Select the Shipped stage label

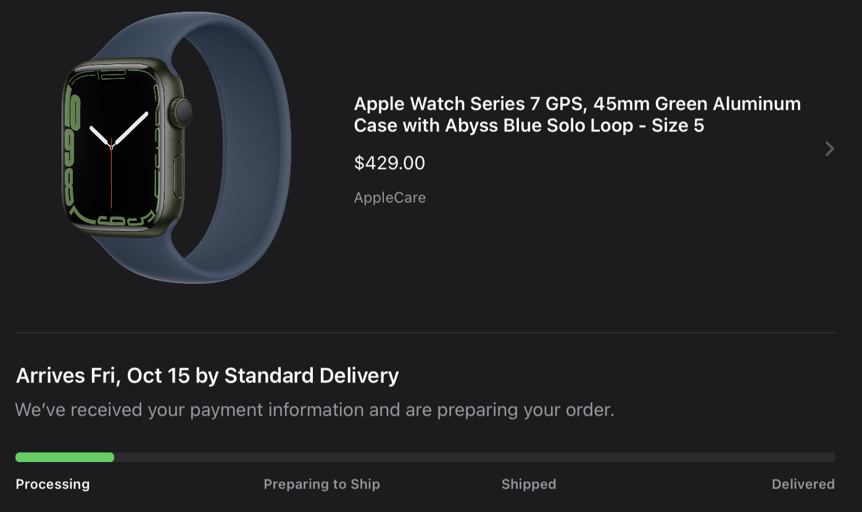click(x=529, y=484)
